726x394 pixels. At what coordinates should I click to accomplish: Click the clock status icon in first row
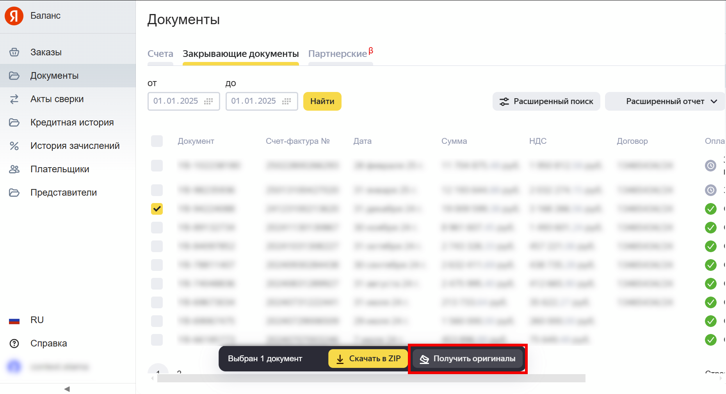[x=710, y=166]
